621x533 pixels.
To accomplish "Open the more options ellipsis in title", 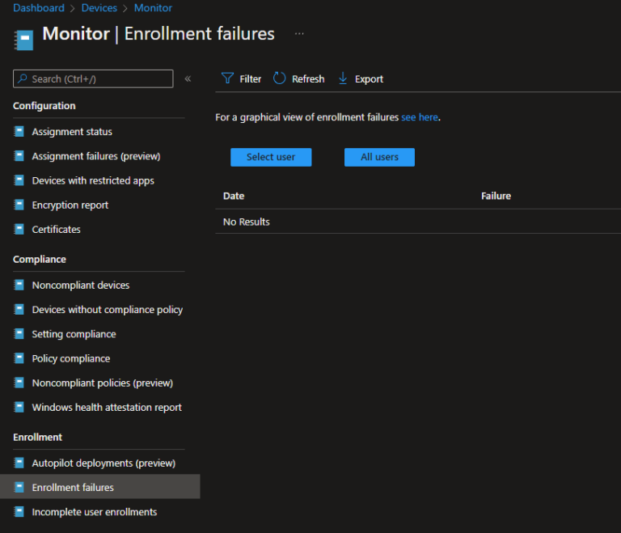I will (299, 34).
